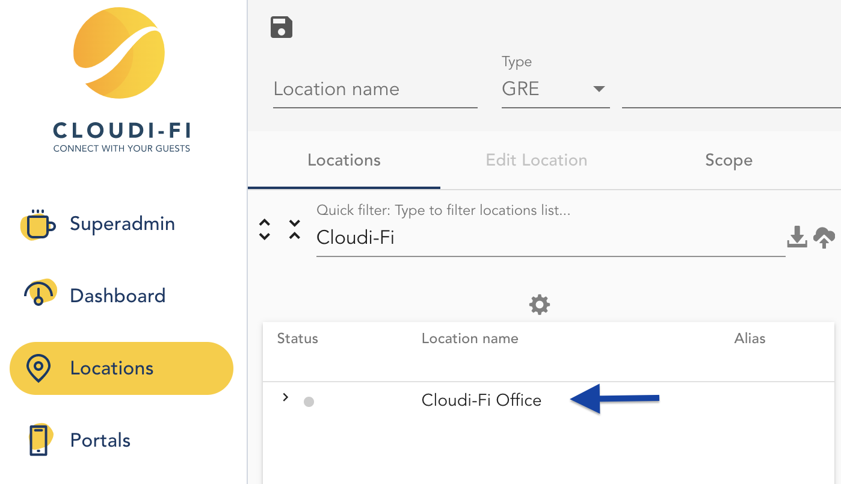Click the Location name input field
This screenshot has height=484, width=841.
375,89
